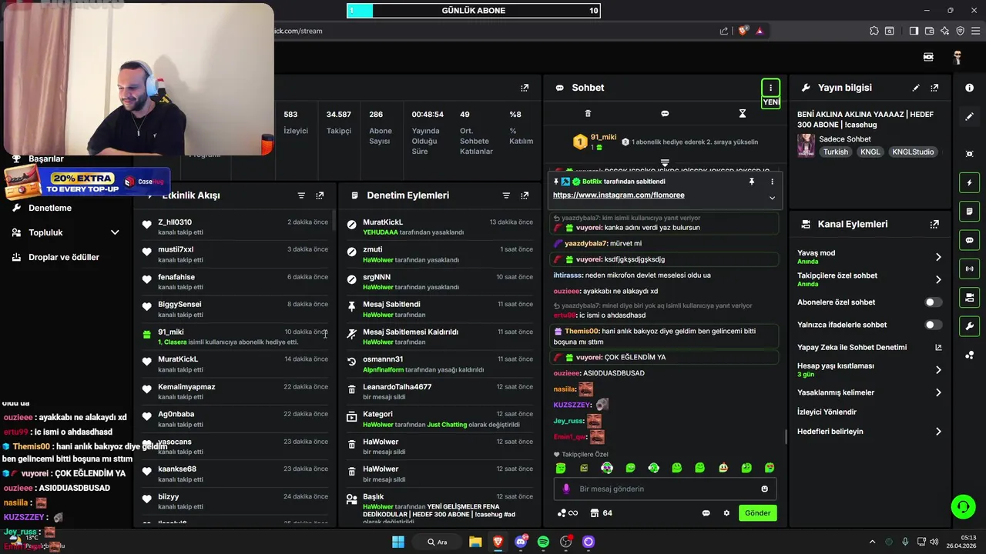
Task: Click the 91_miki name in the gift leaderboard
Action: (x=603, y=137)
